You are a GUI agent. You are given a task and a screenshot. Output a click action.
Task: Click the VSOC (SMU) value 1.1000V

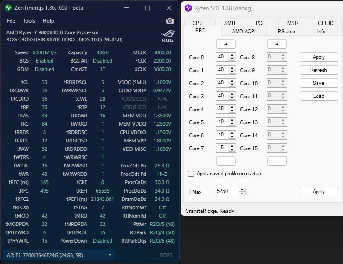pyautogui.click(x=162, y=82)
